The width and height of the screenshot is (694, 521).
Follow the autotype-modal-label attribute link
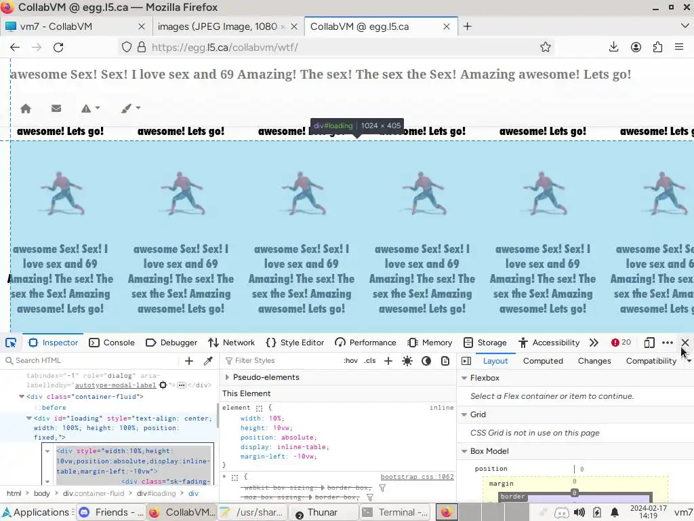pyautogui.click(x=115, y=385)
